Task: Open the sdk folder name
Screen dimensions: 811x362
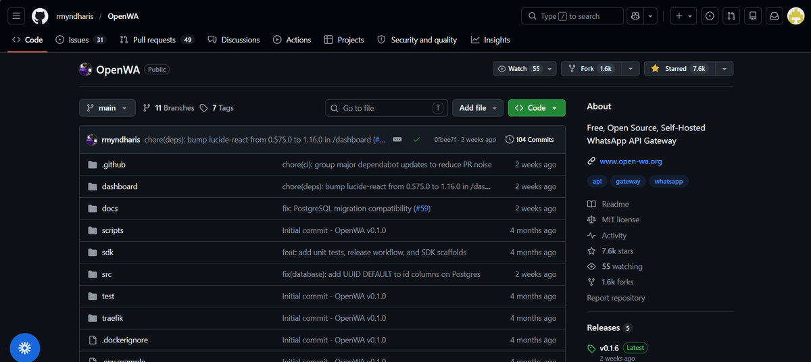Action: pyautogui.click(x=107, y=253)
